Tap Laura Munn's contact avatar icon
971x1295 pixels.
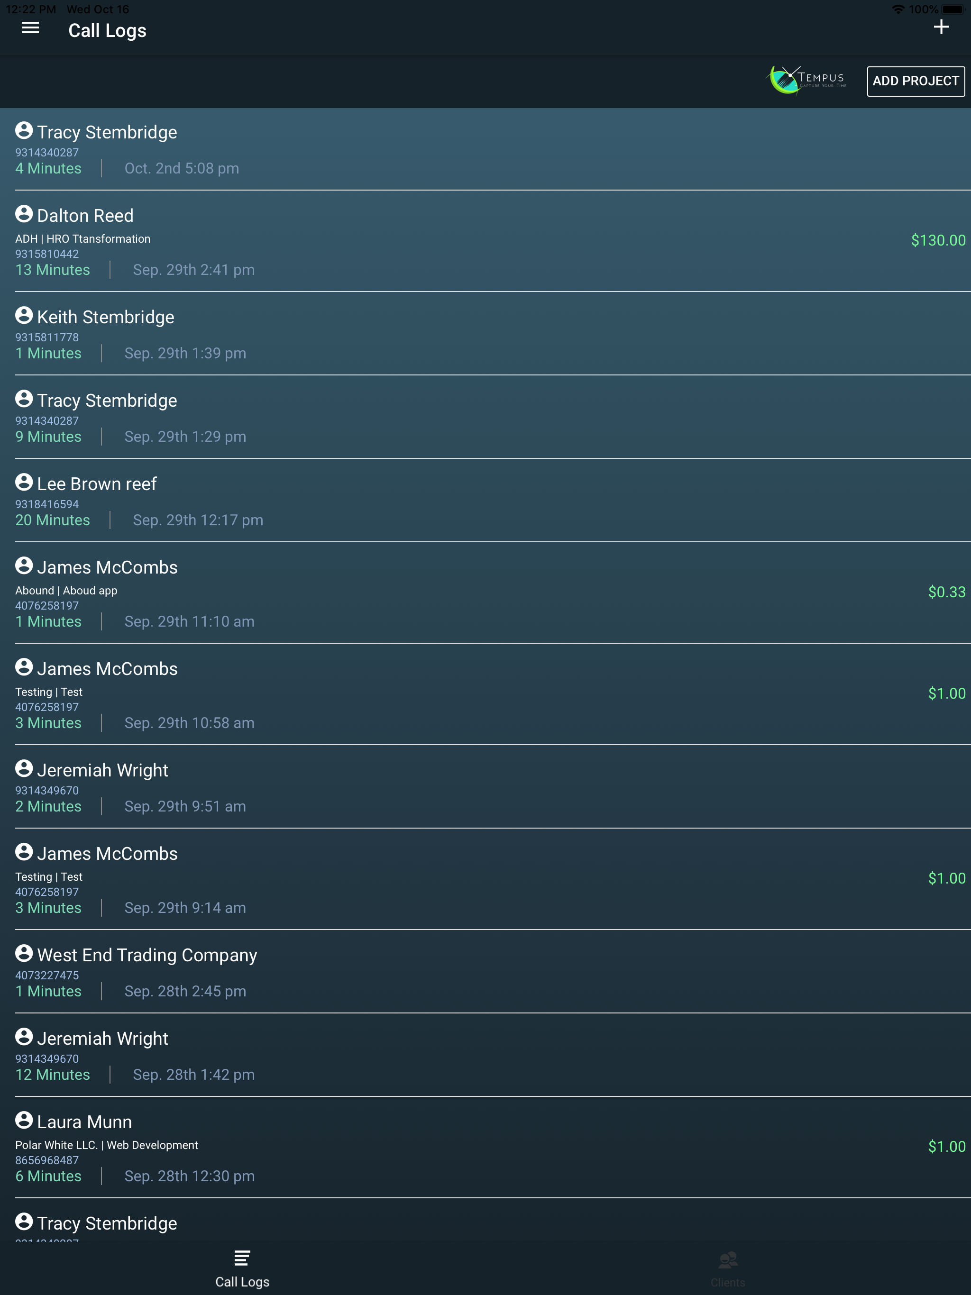[x=24, y=1120]
